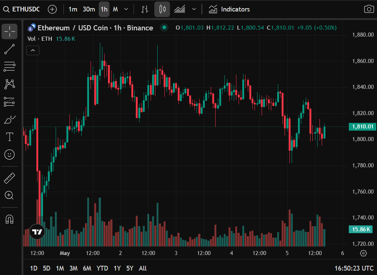377x275 pixels.
Task: Click the change value +9.05 (+0.50%)
Action: pyautogui.click(x=317, y=28)
